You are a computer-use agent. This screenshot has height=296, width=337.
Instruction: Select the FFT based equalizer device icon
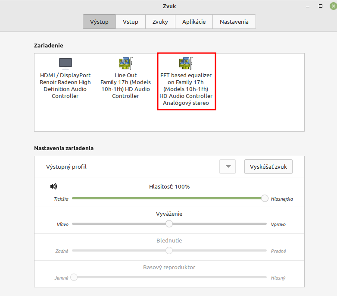coord(186,64)
